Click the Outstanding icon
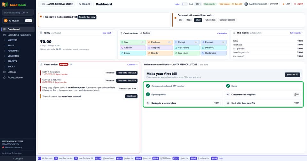 (203, 53)
